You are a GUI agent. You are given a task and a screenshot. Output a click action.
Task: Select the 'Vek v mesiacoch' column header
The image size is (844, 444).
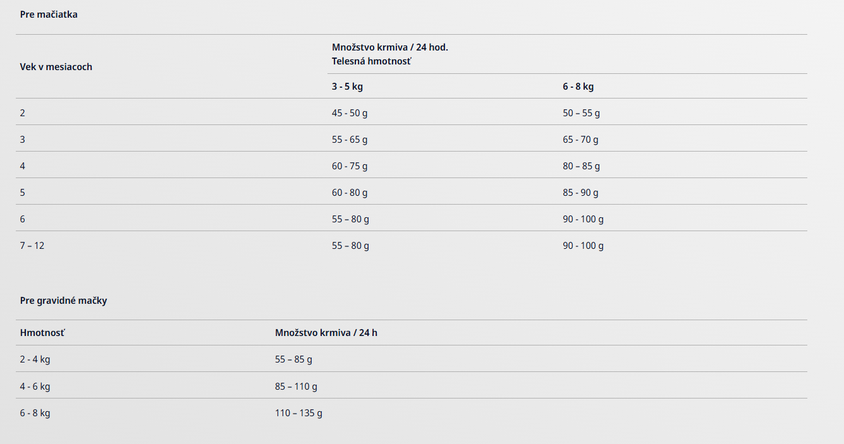(x=56, y=67)
